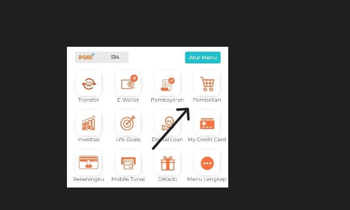
Task: Open the DiKado gift box icon
Action: (x=168, y=162)
